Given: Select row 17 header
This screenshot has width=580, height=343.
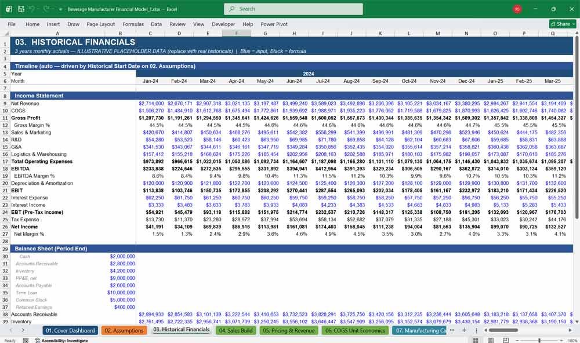Looking at the screenshot, I should click(x=5, y=162).
